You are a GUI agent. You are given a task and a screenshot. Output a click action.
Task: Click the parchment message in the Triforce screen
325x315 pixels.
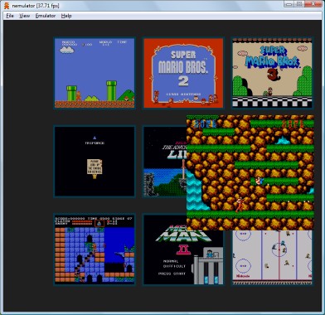point(95,167)
